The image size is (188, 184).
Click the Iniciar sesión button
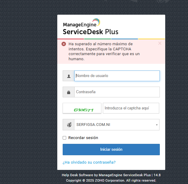tap(111, 150)
